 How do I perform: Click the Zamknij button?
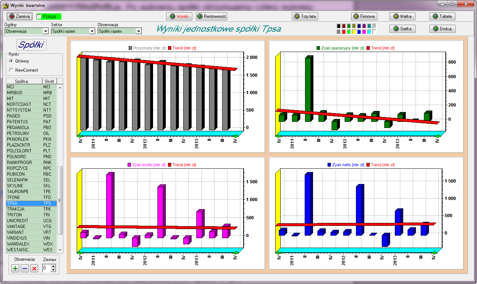[20, 16]
